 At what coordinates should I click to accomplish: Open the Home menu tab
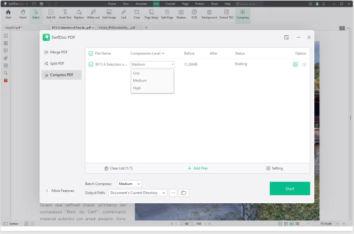click(x=112, y=4)
